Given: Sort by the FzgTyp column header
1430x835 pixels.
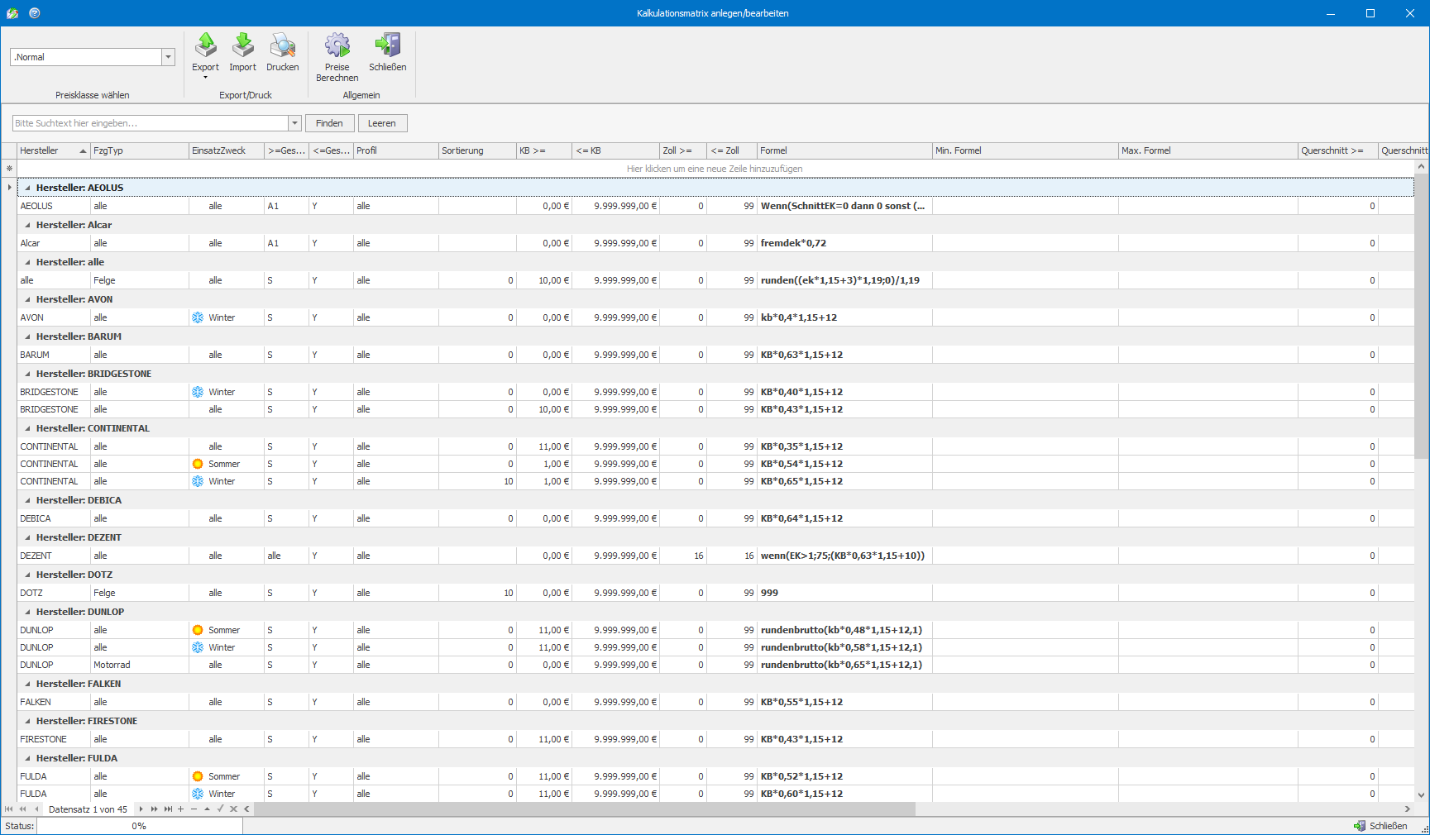Looking at the screenshot, I should pos(140,150).
